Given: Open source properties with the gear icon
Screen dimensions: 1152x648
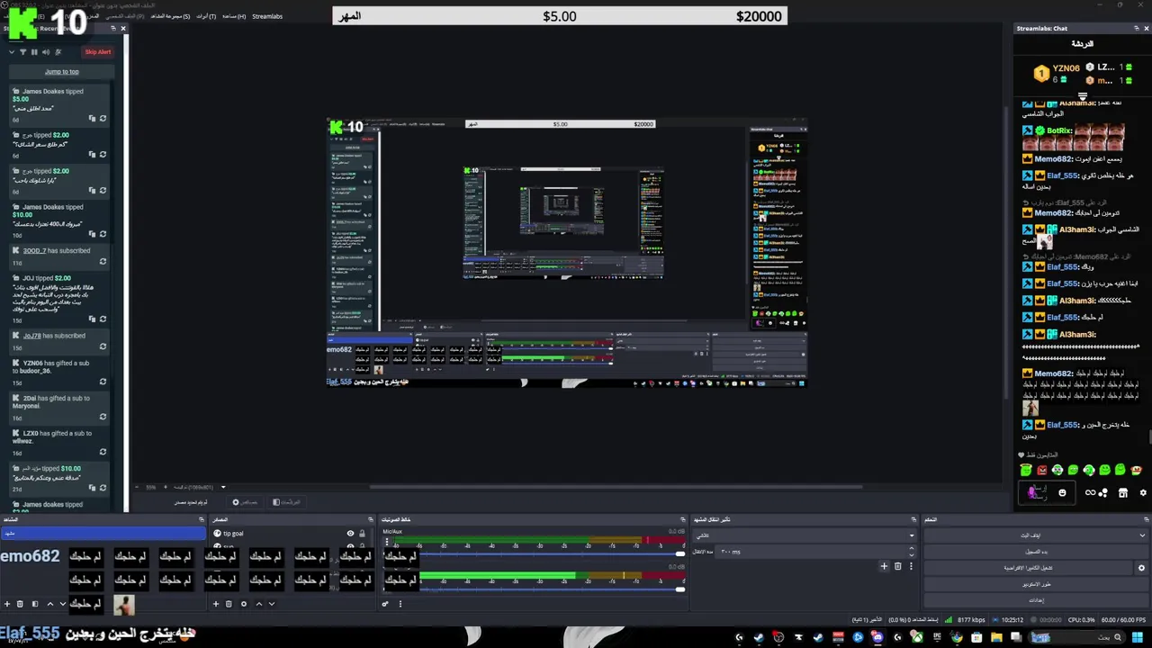Looking at the screenshot, I should [244, 604].
